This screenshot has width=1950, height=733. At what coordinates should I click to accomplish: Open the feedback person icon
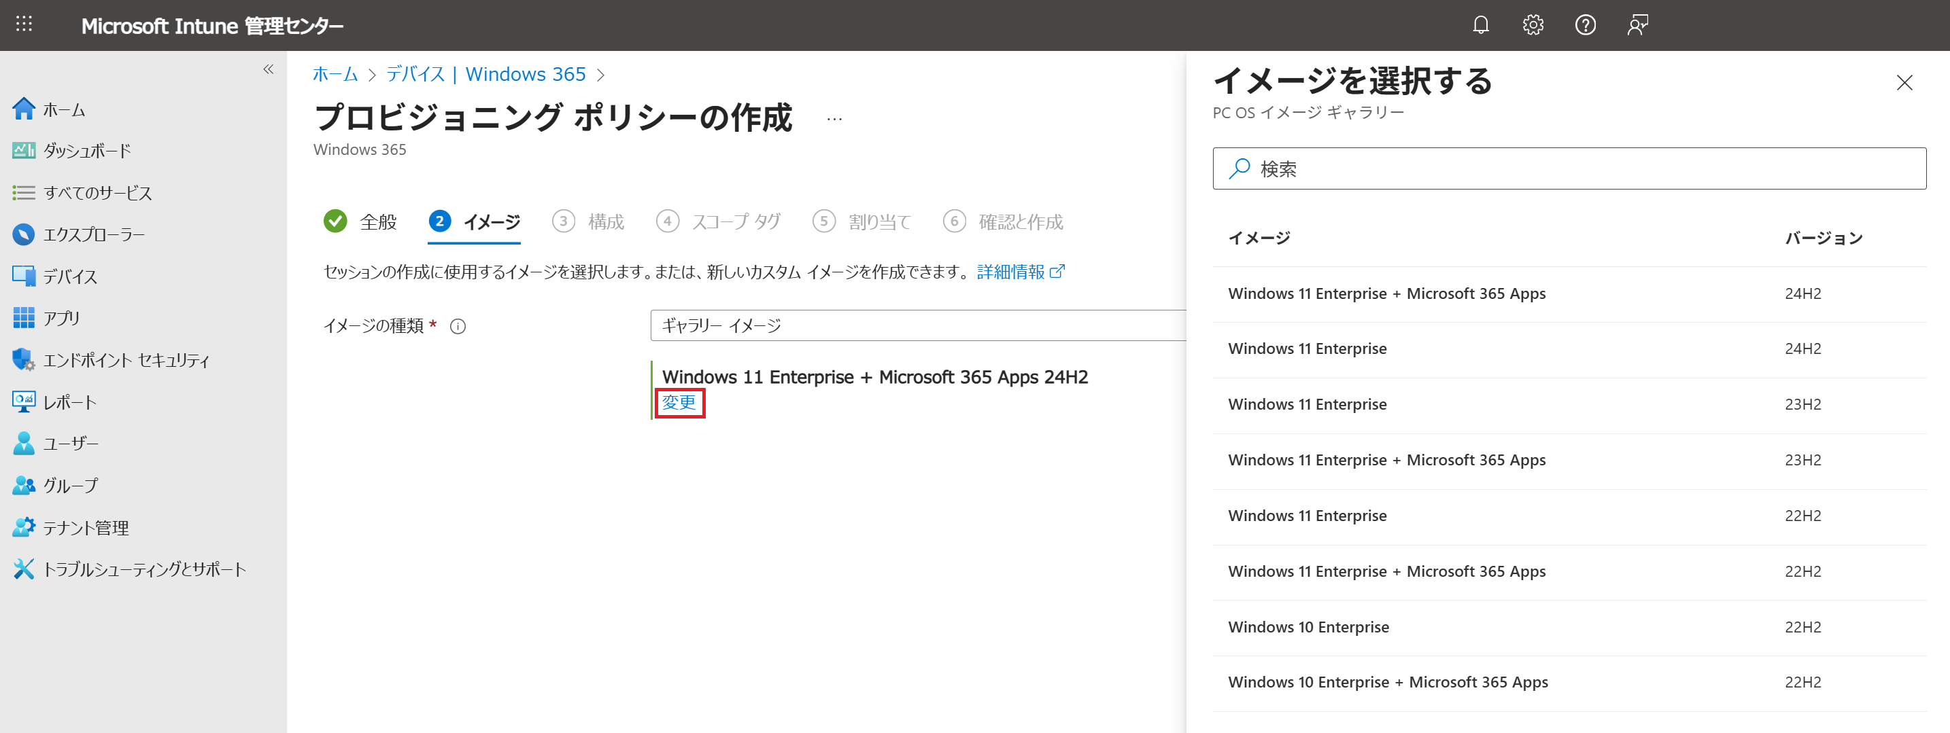tap(1637, 25)
